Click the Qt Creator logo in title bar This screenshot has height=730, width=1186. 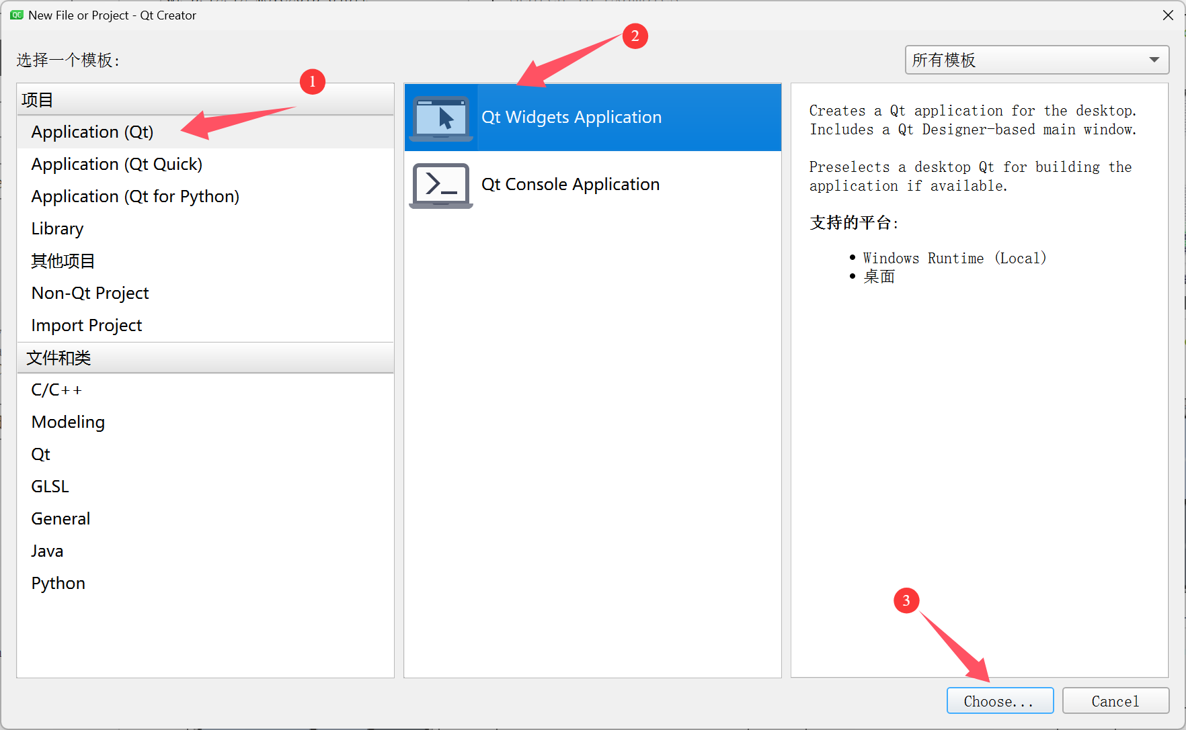click(17, 15)
